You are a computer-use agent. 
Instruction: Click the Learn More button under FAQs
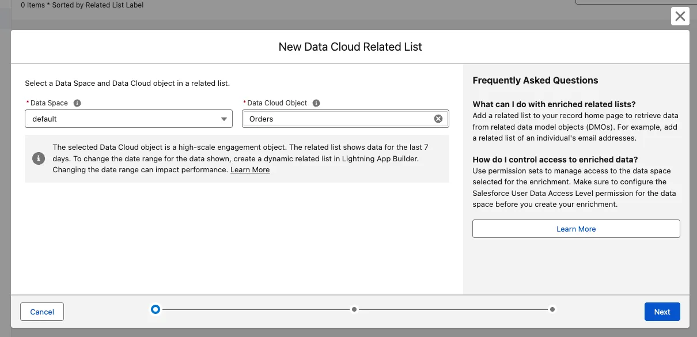(576, 229)
